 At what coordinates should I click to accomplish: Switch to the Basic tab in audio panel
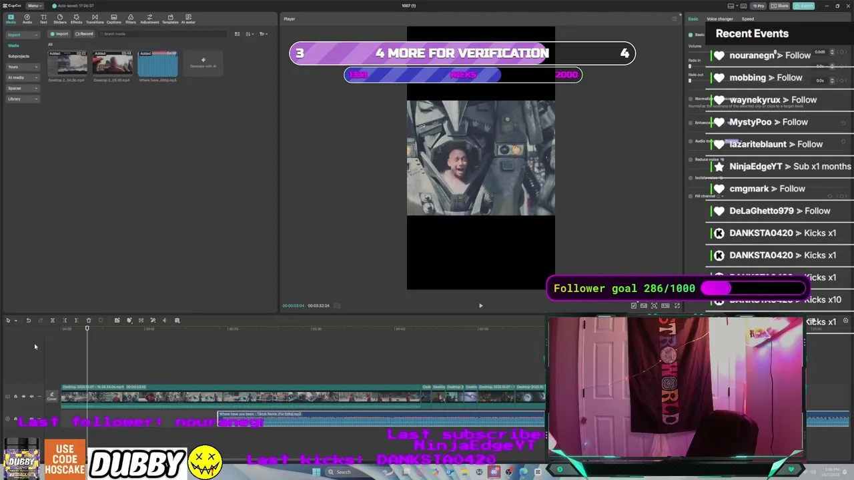pos(693,19)
